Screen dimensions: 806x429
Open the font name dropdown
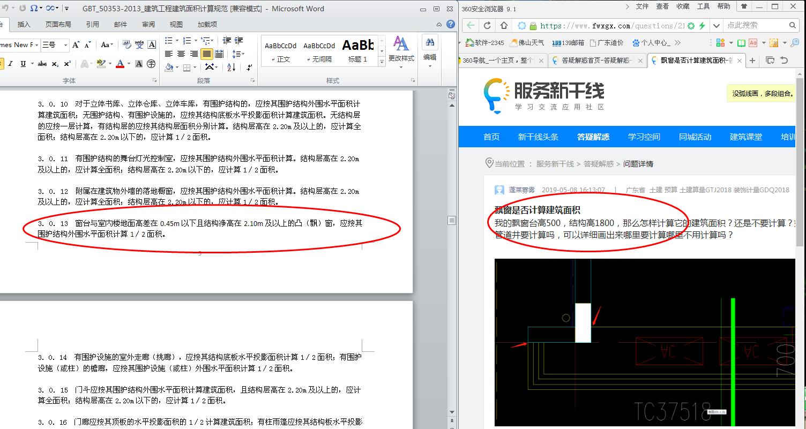pyautogui.click(x=36, y=44)
